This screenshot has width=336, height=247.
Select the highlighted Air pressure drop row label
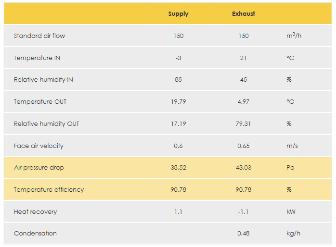pyautogui.click(x=39, y=168)
